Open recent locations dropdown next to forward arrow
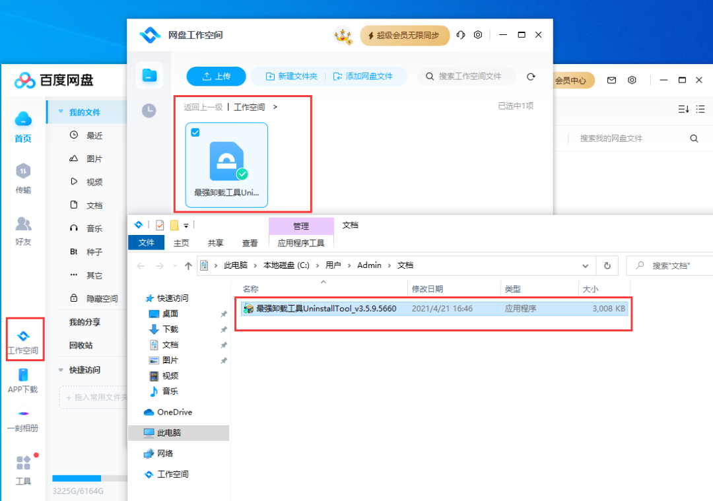Image resolution: width=713 pixels, height=501 pixels. coord(175,266)
